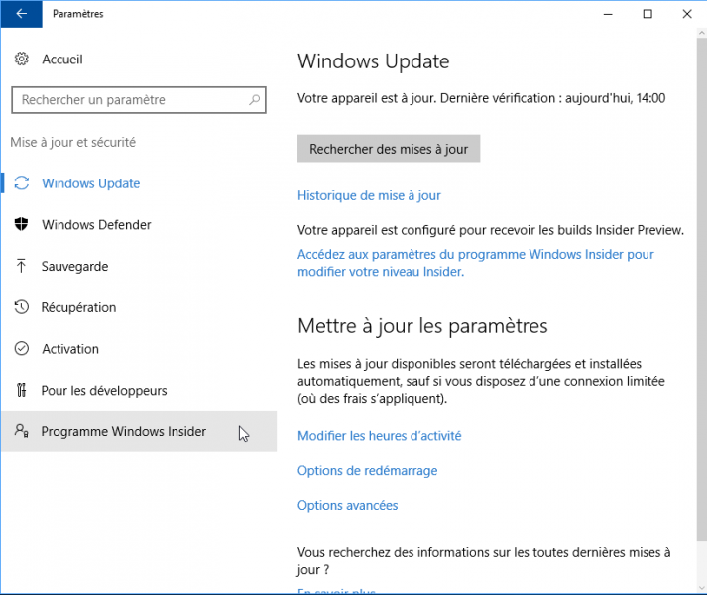Image resolution: width=707 pixels, height=595 pixels.
Task: Click the Mise à jour et sécurité label
Action: [73, 142]
